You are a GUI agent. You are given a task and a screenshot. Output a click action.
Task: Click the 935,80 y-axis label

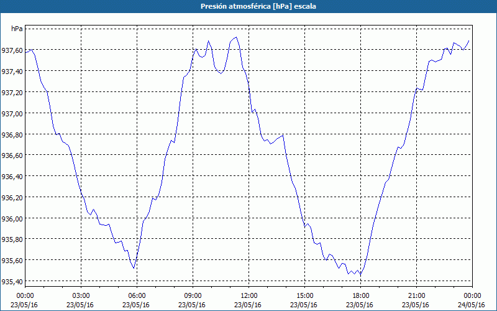click(12, 239)
